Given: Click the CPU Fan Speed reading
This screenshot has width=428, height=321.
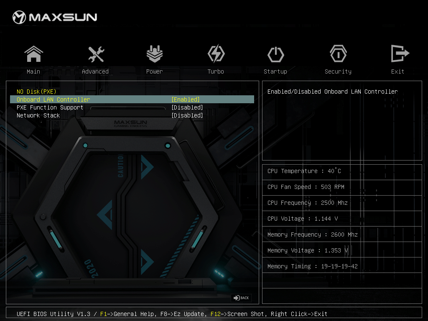Looking at the screenshot, I should [306, 187].
